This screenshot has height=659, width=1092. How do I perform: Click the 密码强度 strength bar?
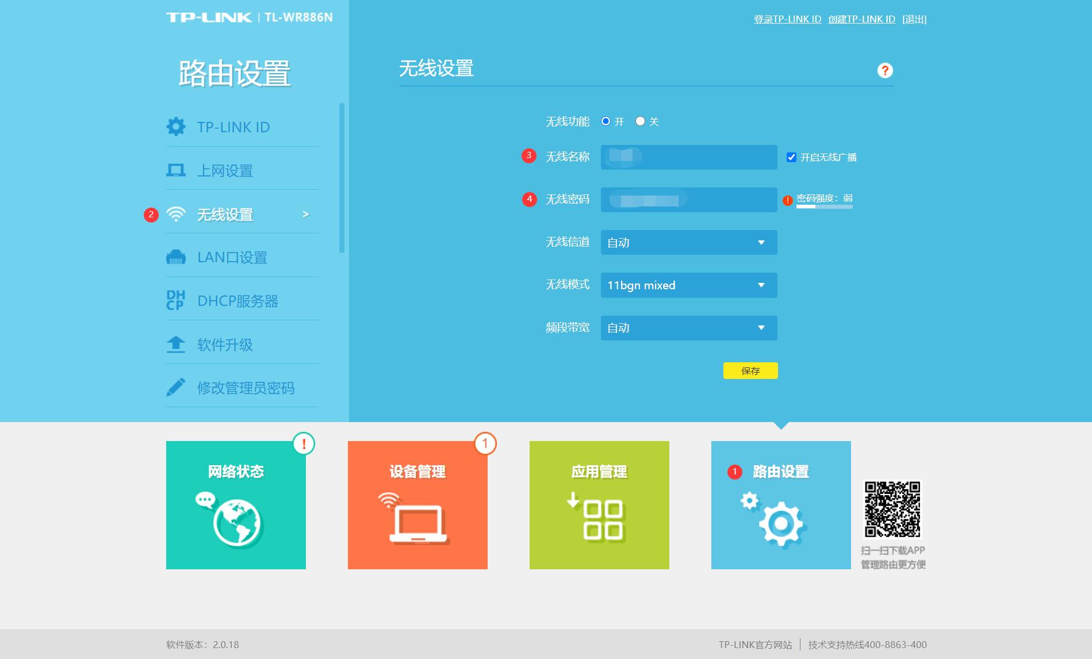click(824, 206)
